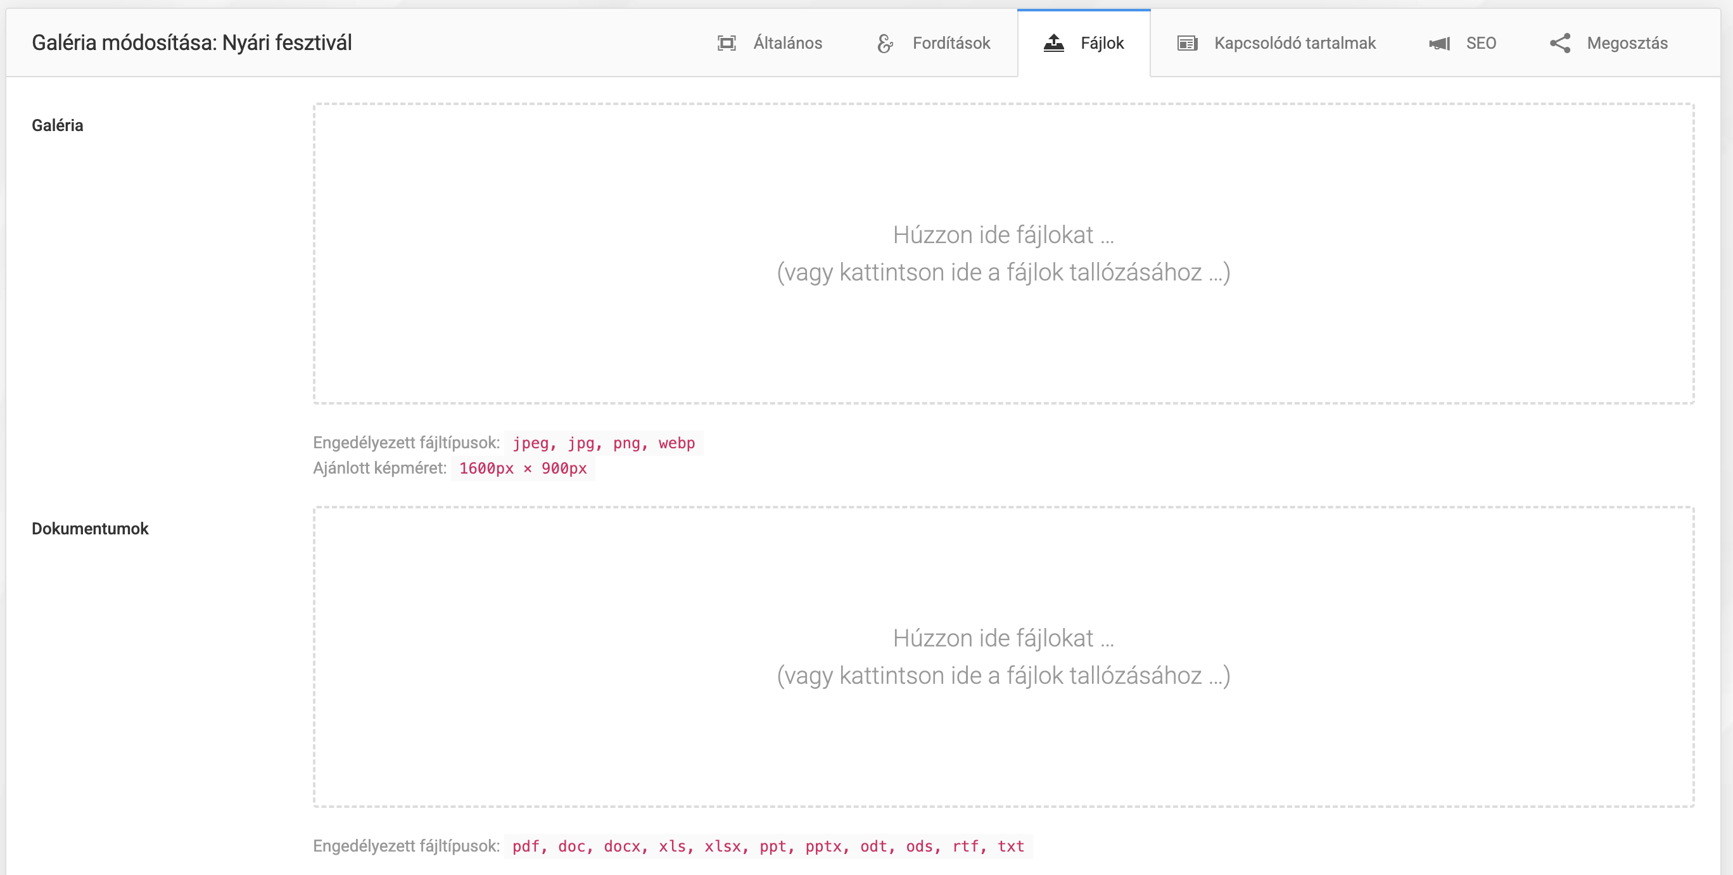Click the Galéria file drop zone
Screen dimensions: 1733x875
[x=1003, y=336]
